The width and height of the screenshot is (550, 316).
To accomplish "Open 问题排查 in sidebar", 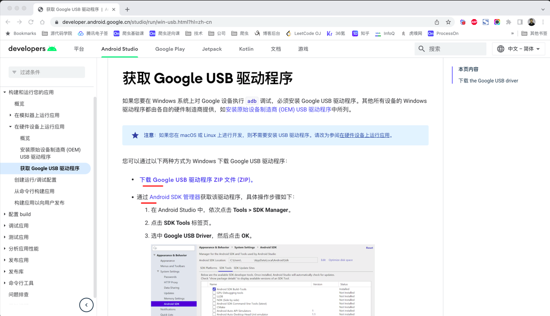I will click(x=19, y=295).
